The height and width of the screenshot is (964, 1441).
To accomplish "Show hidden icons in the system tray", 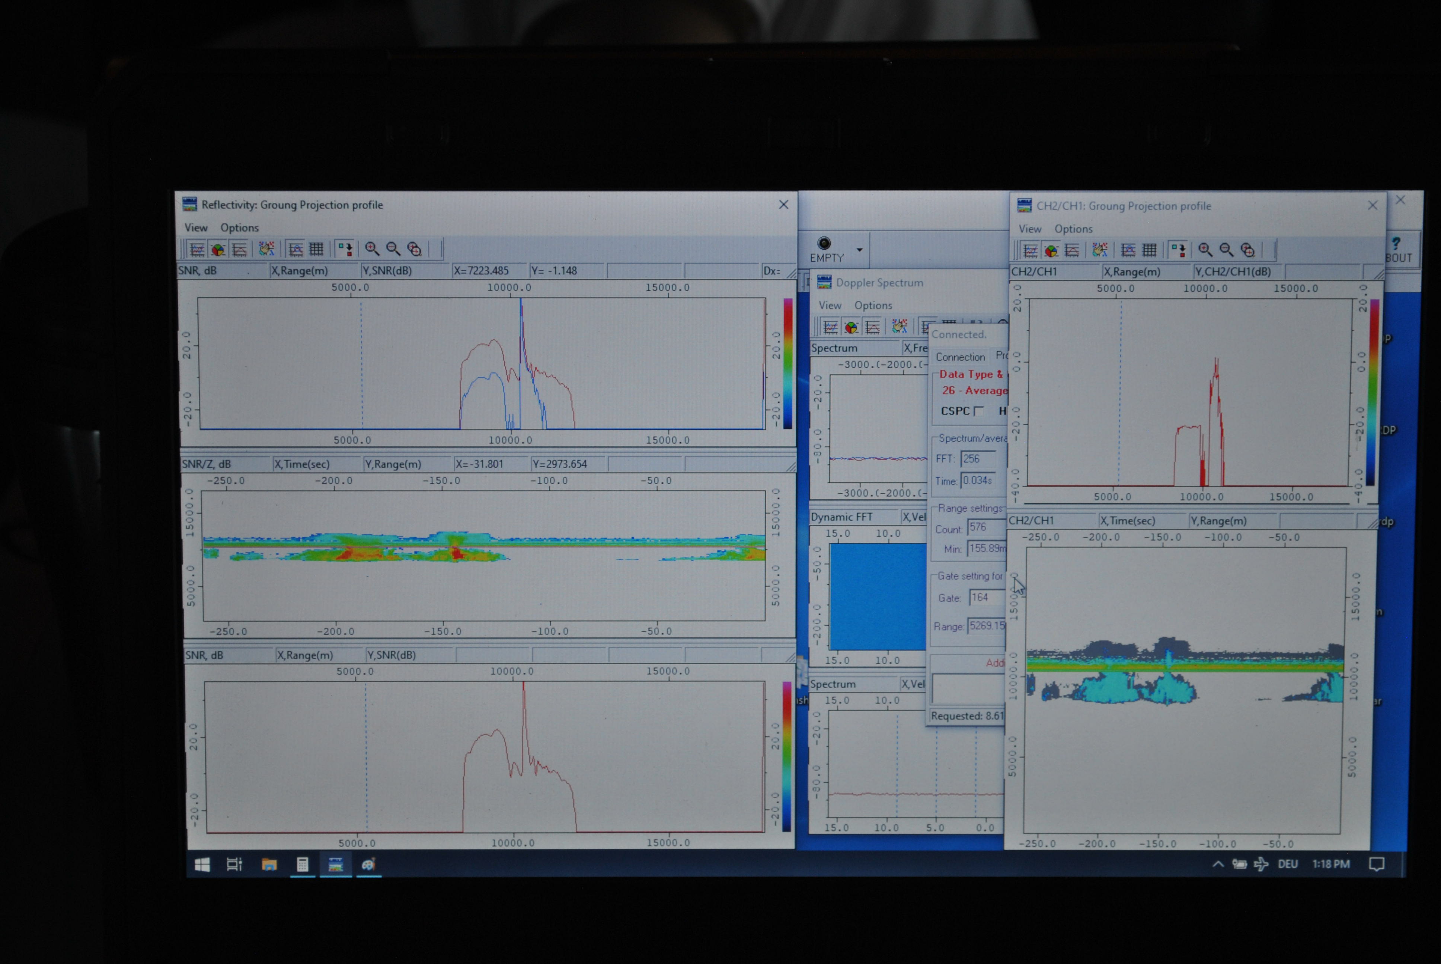I will pyautogui.click(x=1218, y=864).
